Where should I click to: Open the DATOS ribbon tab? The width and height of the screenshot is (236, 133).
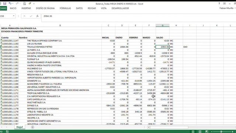pos(79,8)
